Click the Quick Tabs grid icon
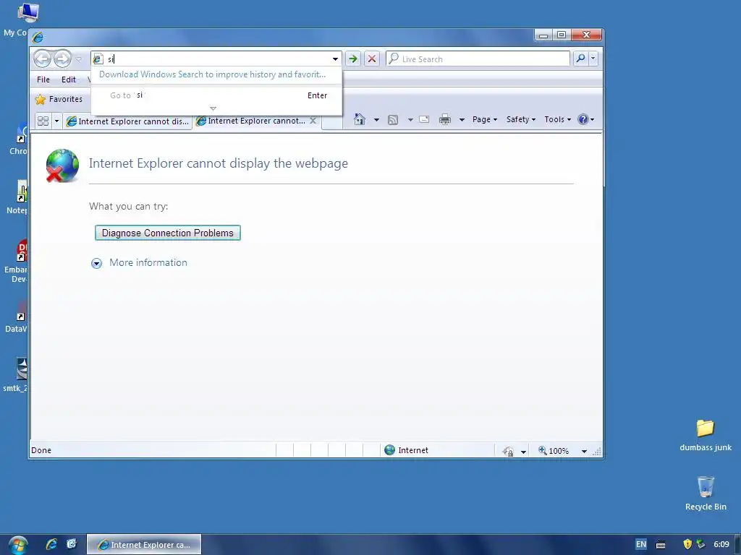The width and height of the screenshot is (741, 555). point(43,121)
